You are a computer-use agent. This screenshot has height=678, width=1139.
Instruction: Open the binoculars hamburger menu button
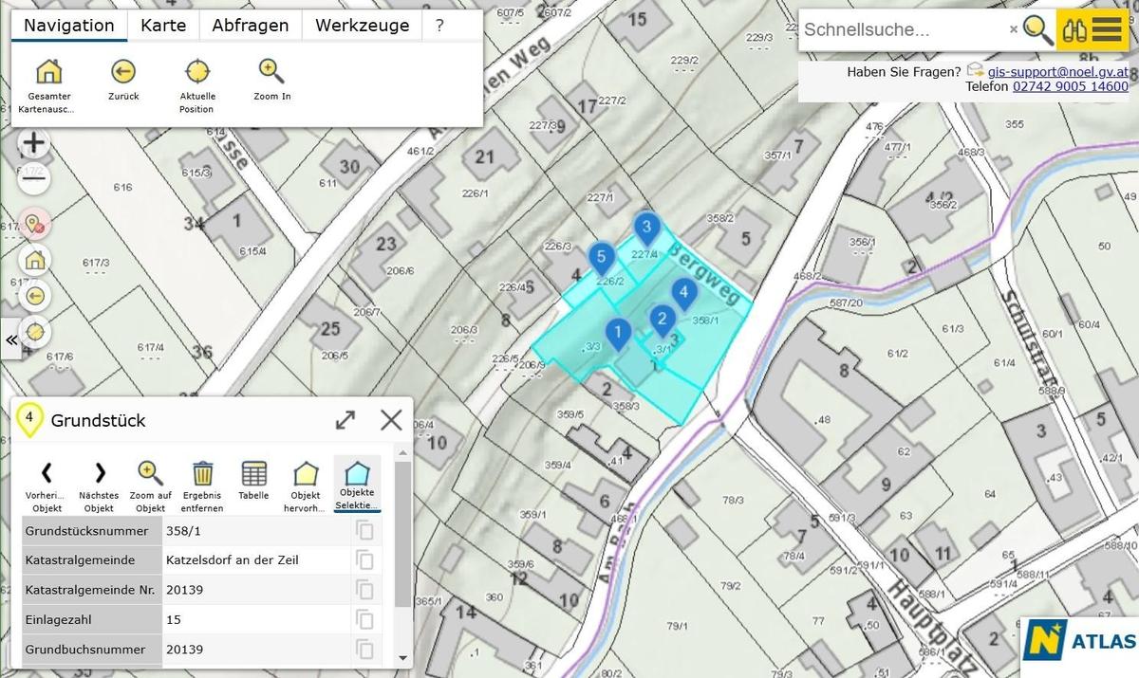(x=1092, y=29)
